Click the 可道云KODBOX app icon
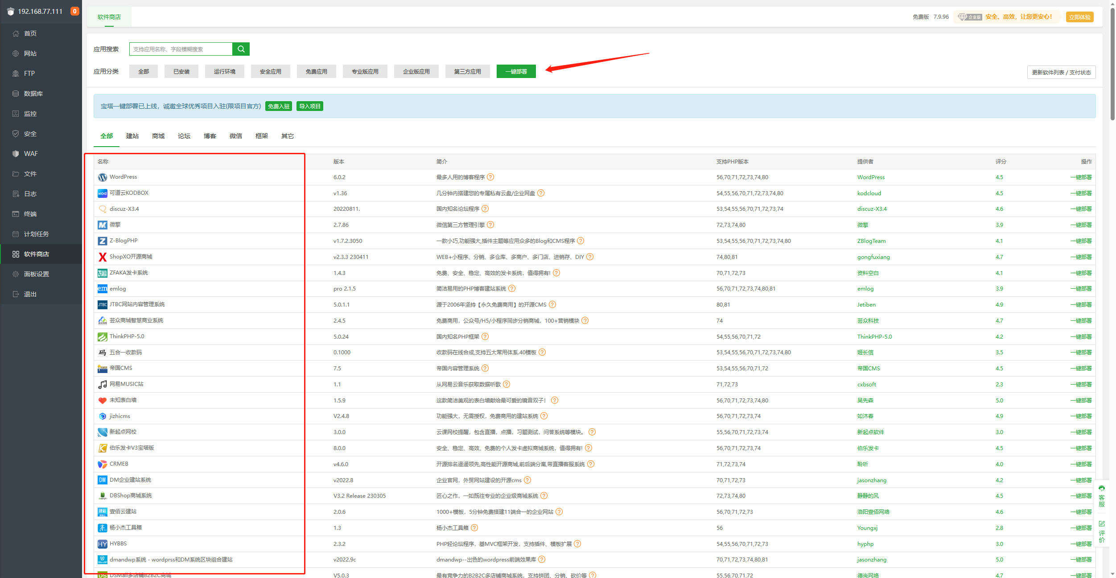Screen dimensions: 1116x578 [103, 193]
